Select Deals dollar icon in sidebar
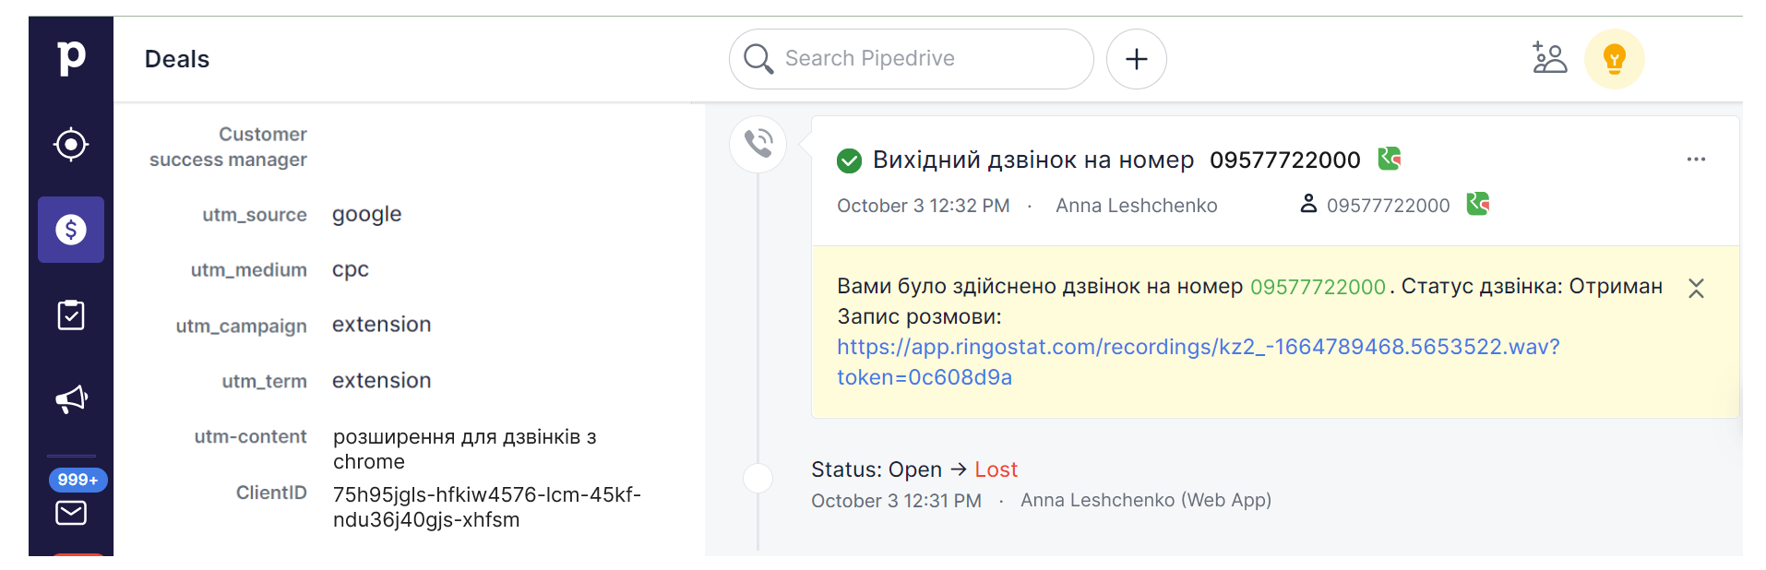 pyautogui.click(x=71, y=230)
